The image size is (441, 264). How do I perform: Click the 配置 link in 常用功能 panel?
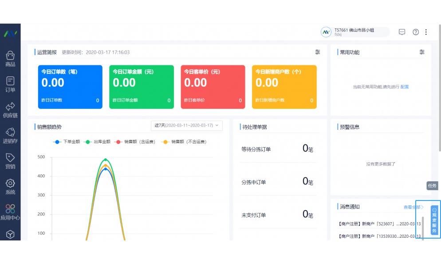click(x=405, y=87)
